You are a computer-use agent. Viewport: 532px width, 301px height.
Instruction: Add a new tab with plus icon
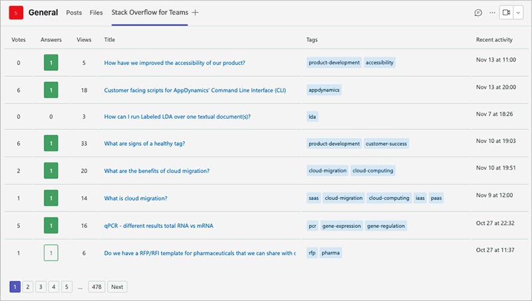click(x=196, y=13)
